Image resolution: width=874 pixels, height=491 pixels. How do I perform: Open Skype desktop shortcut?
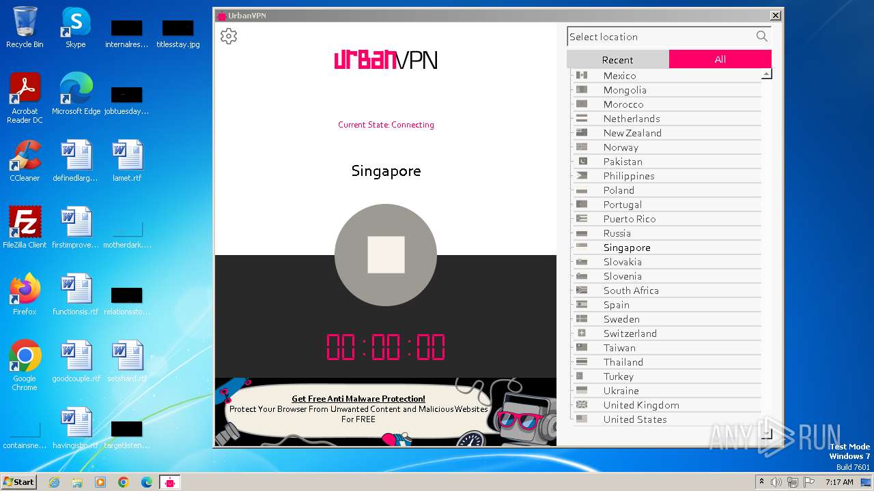click(x=76, y=27)
